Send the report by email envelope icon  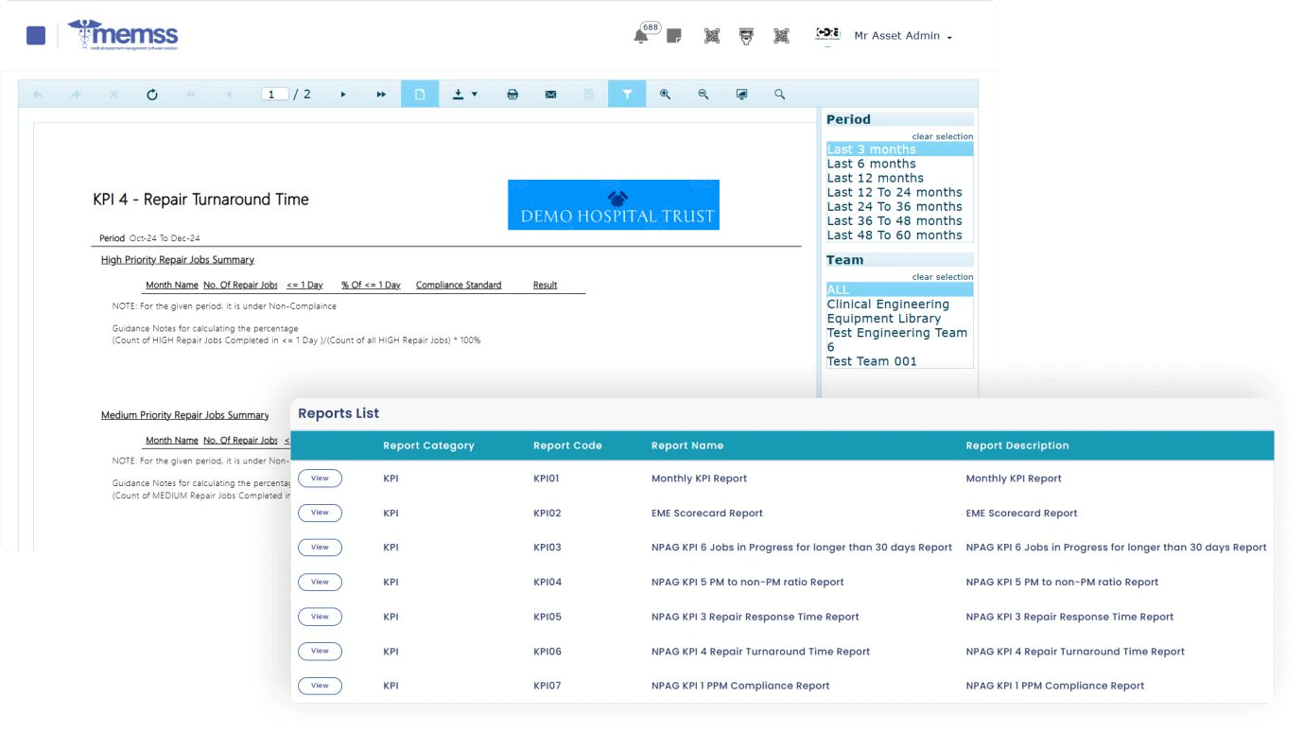550,95
